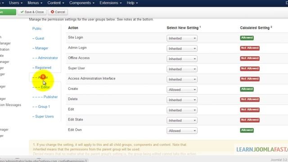The height and width of the screenshot is (162, 288).
Task: Open Delete permission setting dropdown
Action: point(182,100)
